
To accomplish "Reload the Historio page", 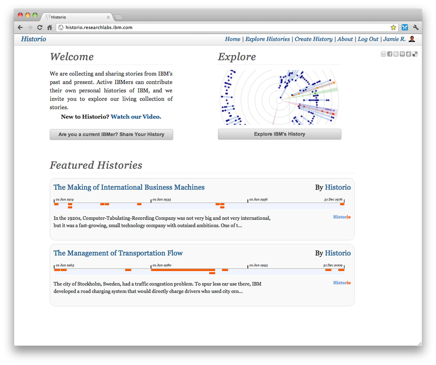I will (x=40, y=27).
